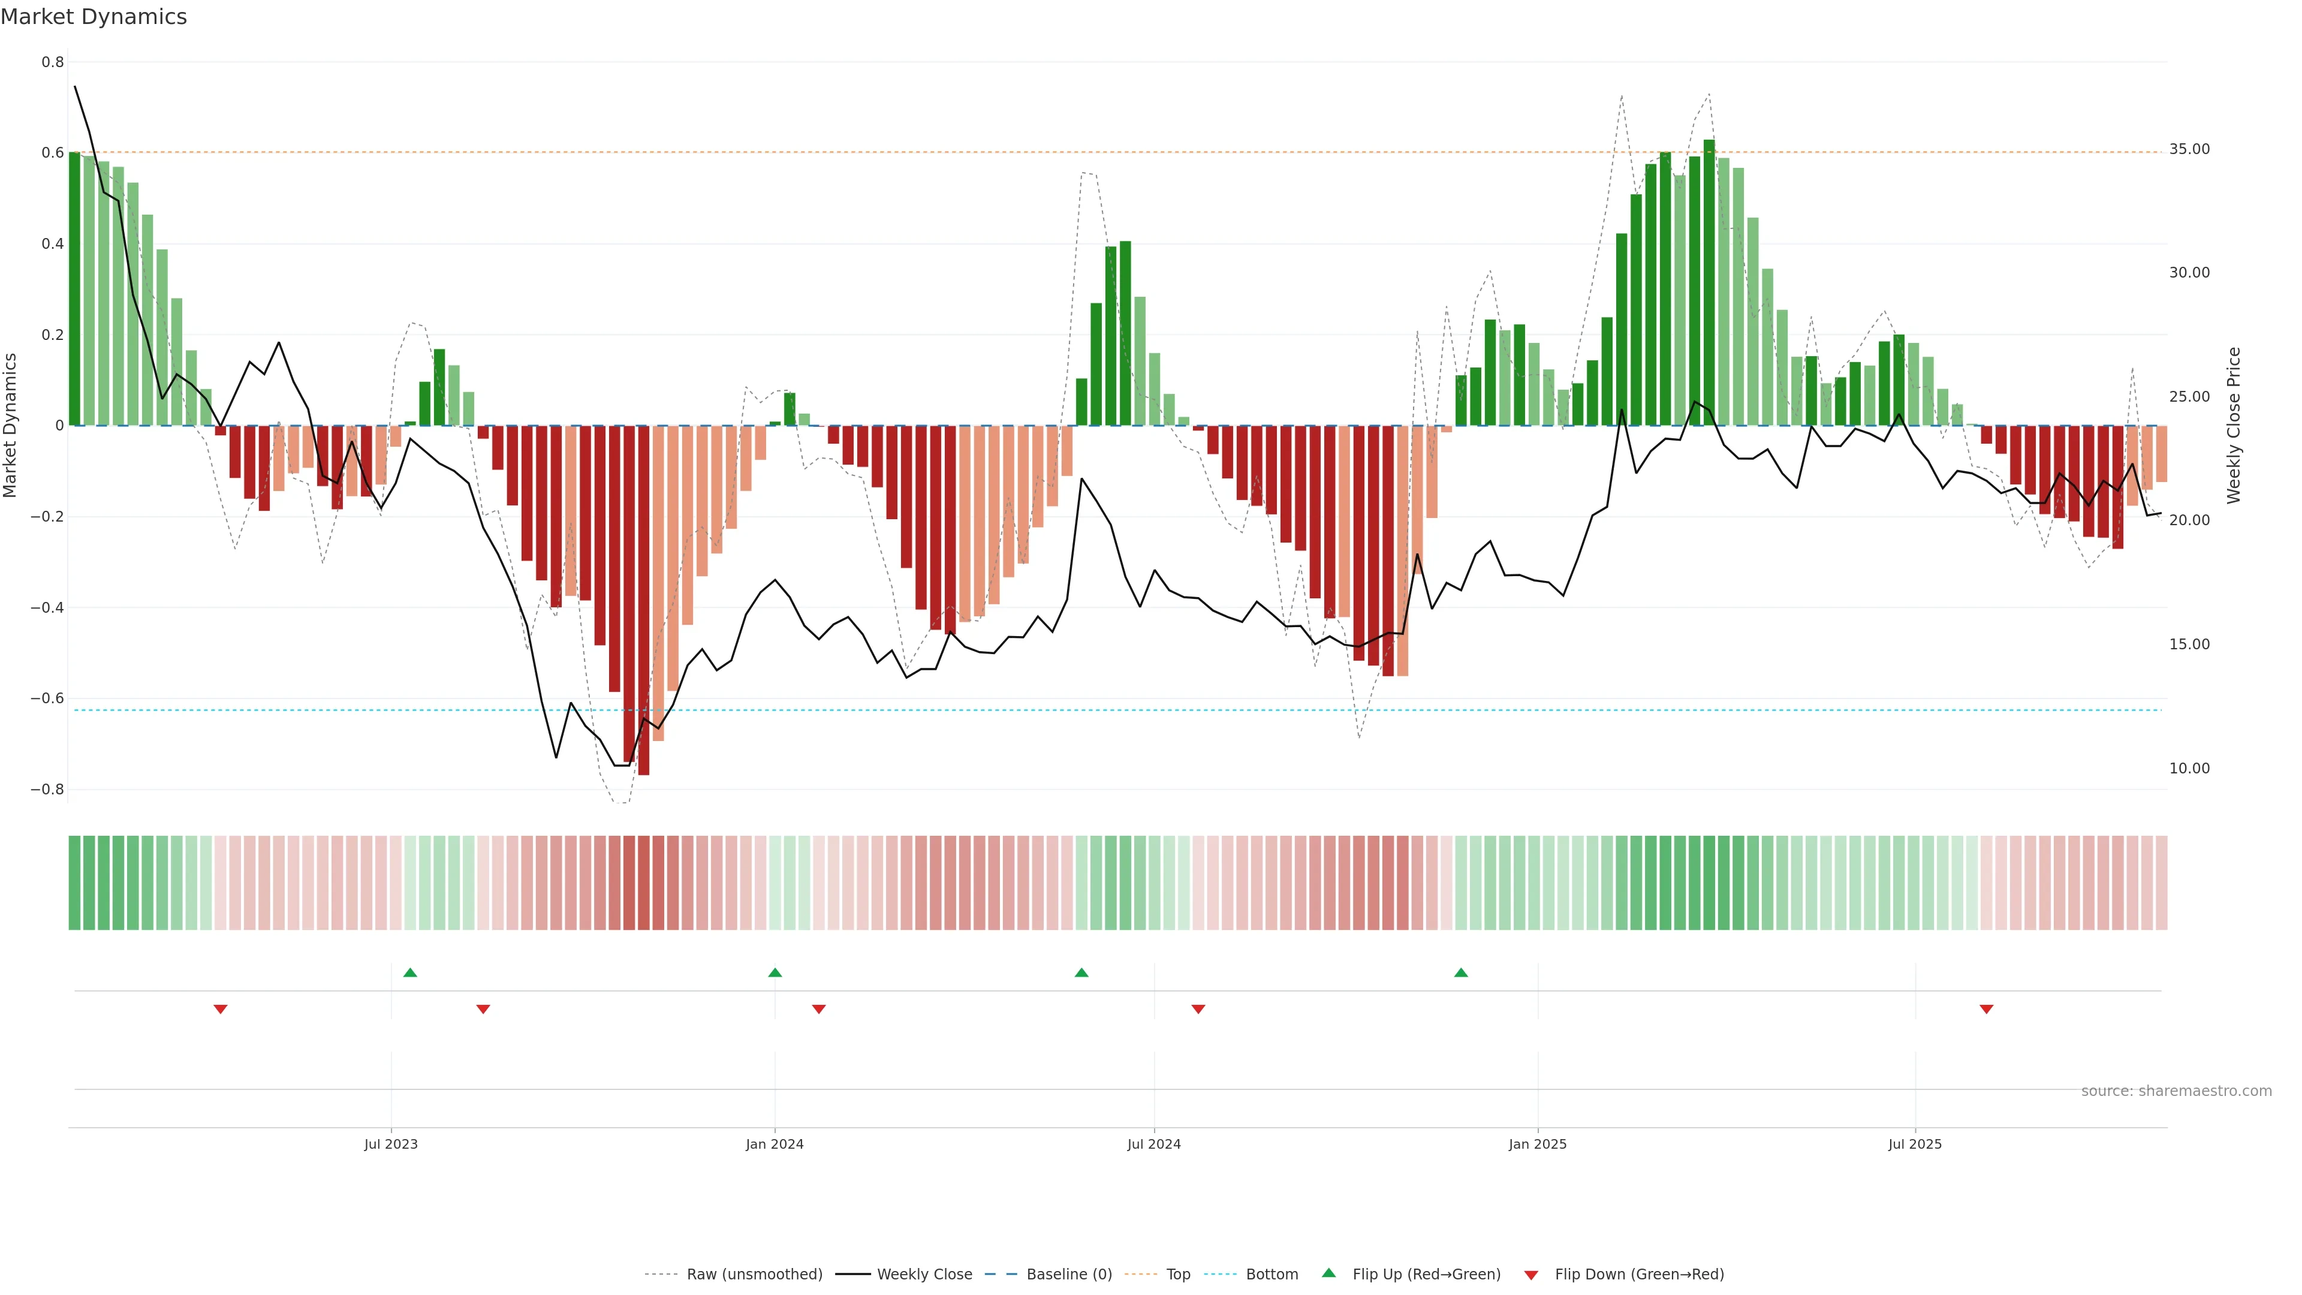Click the Jan 2025 x-axis label
2302x1295 pixels.
1537,1144
